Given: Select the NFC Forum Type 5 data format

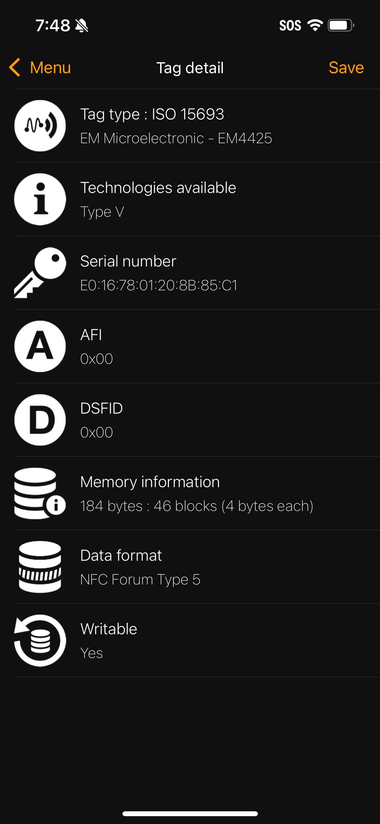Looking at the screenshot, I should (x=140, y=580).
